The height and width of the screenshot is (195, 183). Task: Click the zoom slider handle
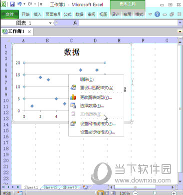tap(155, 193)
